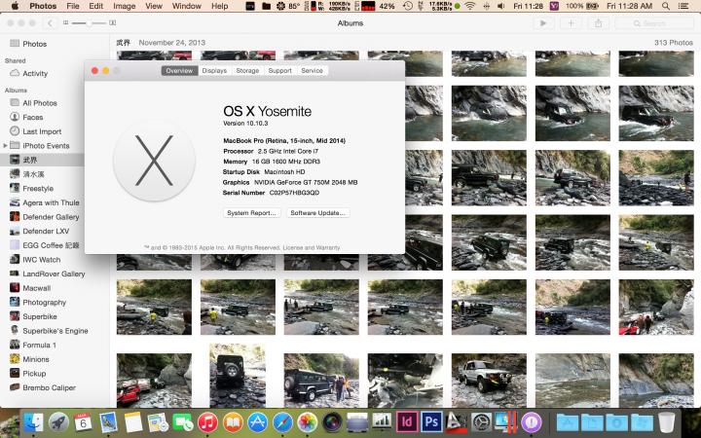Launch Safari compass icon in dock
Viewport: 701px width, 438px height.
282,421
